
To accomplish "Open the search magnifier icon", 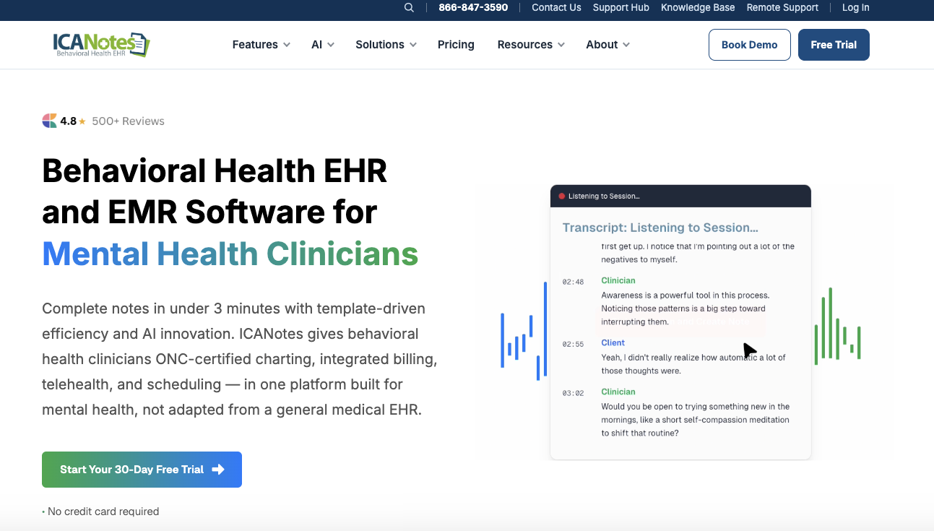I will pyautogui.click(x=409, y=8).
